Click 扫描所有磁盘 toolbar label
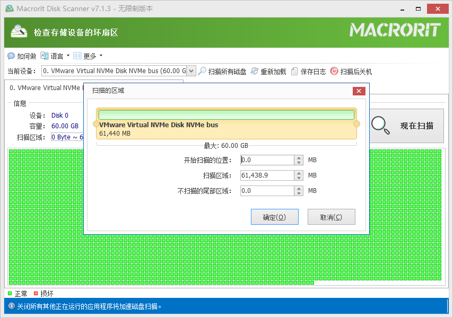 click(x=227, y=72)
